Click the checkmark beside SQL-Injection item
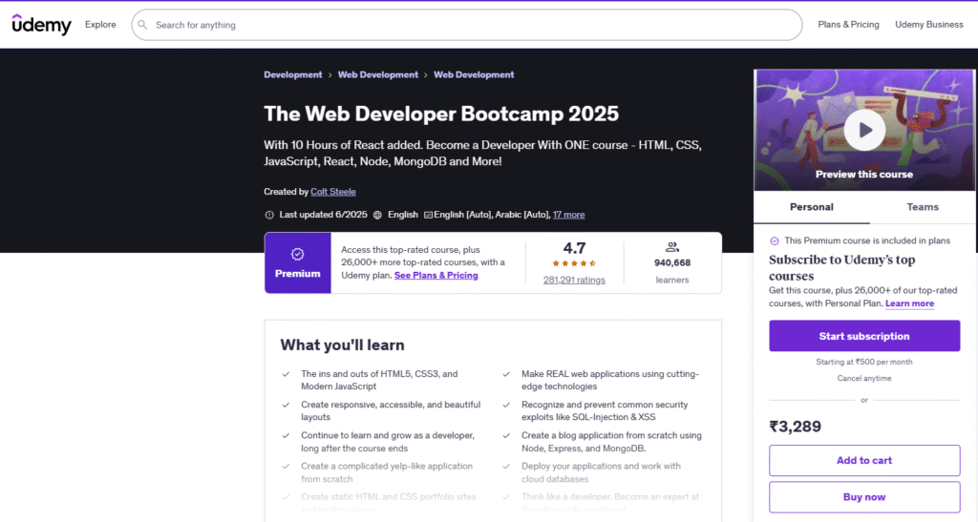This screenshot has width=978, height=522. 506,405
